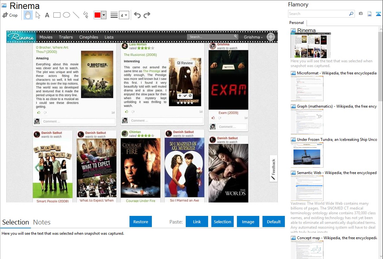This screenshot has height=259, width=383.
Task: Click the camera snapshot icon
Action: 361,14
